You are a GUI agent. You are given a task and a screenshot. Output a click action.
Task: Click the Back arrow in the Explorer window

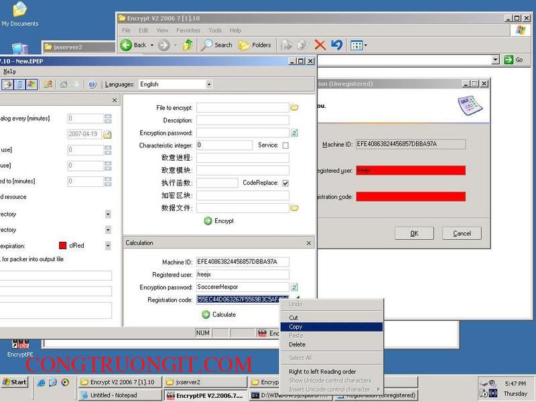coord(126,45)
